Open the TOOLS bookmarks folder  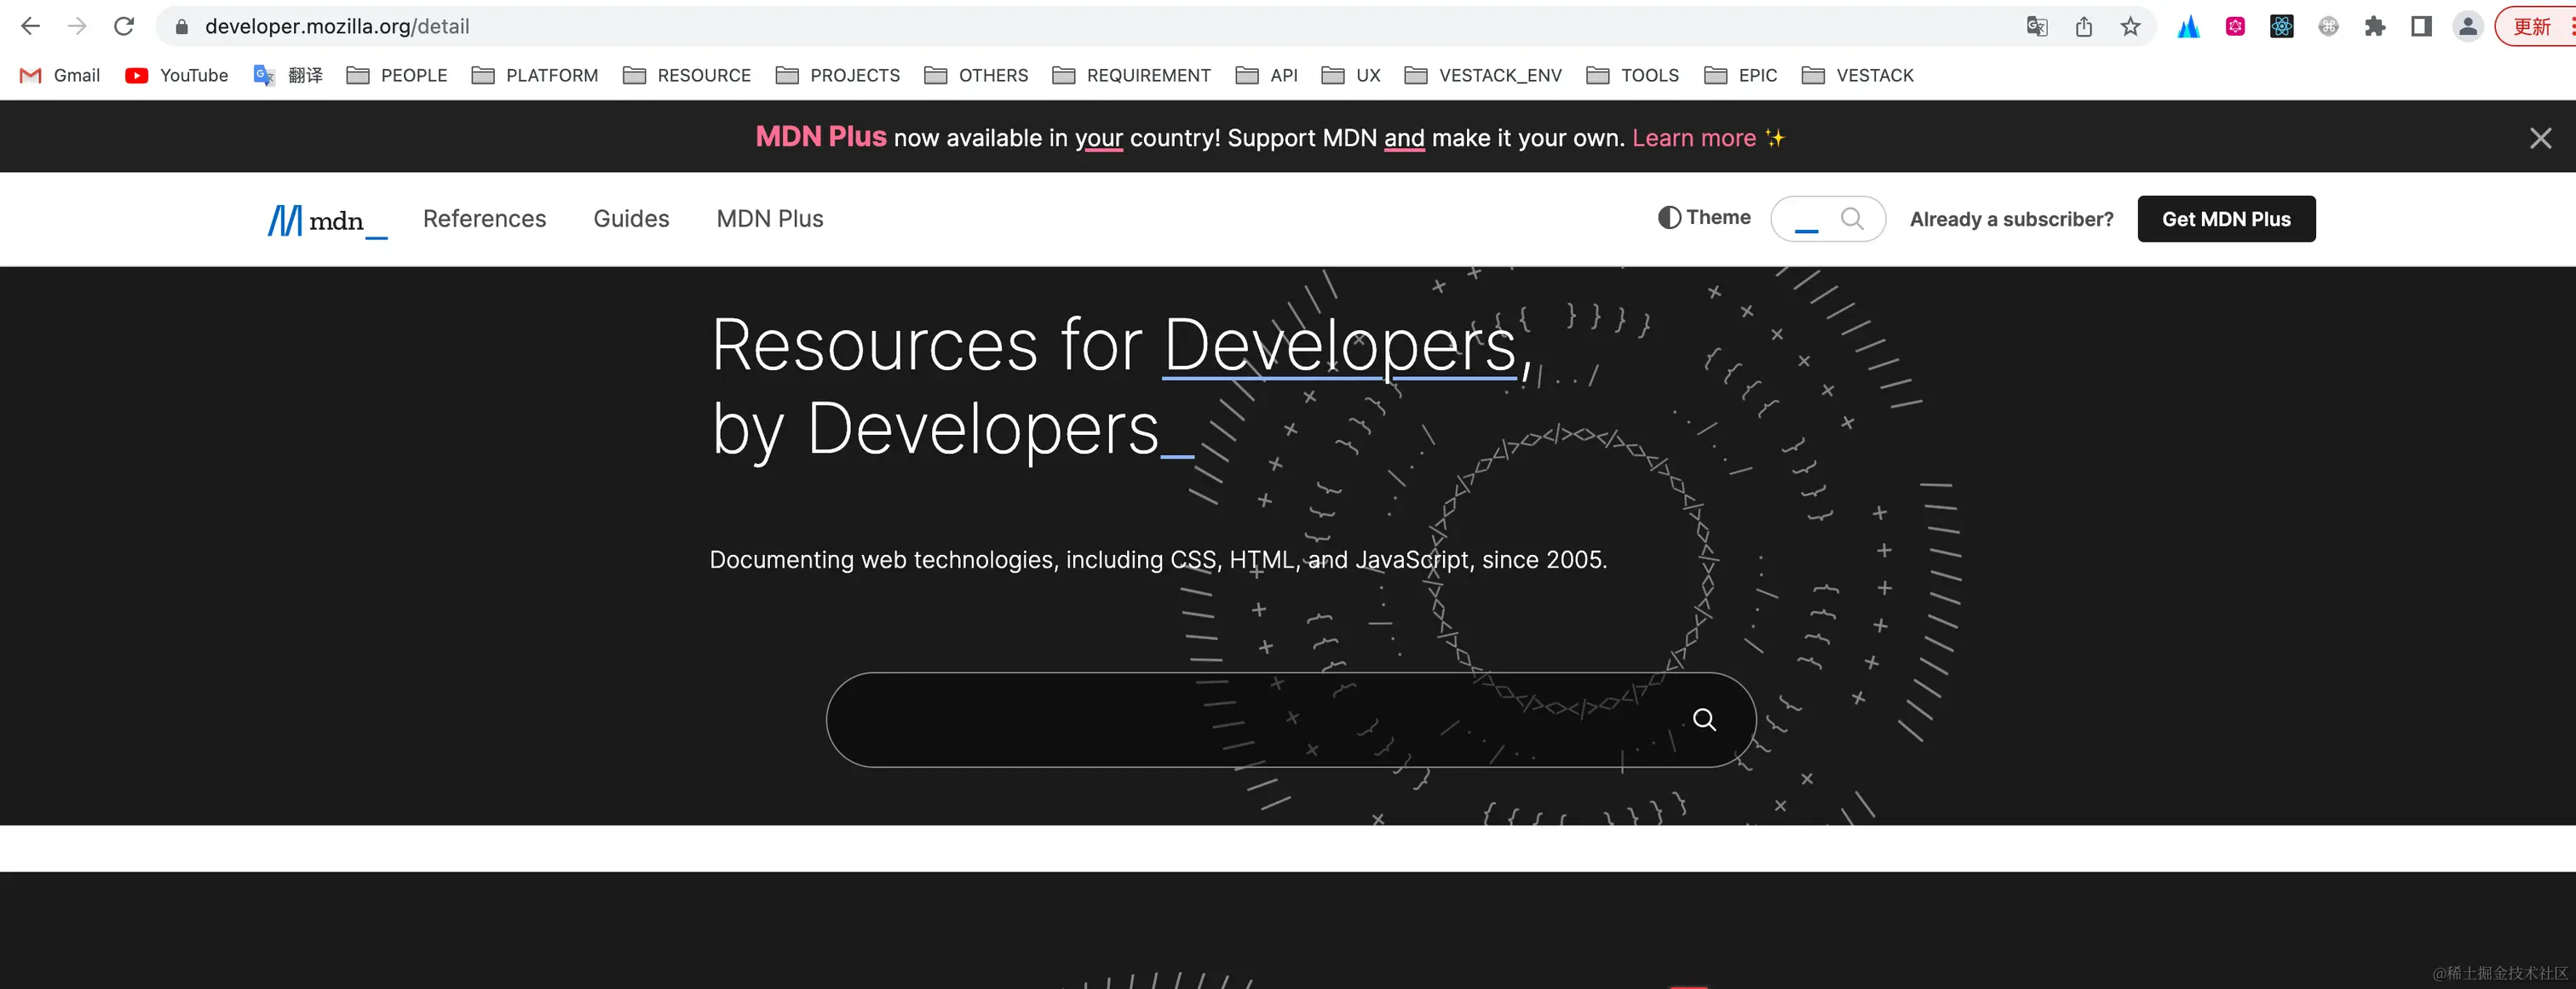pyautogui.click(x=1633, y=76)
